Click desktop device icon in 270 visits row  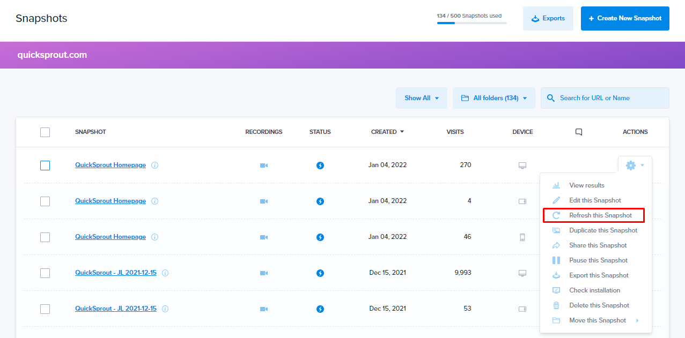522,166
